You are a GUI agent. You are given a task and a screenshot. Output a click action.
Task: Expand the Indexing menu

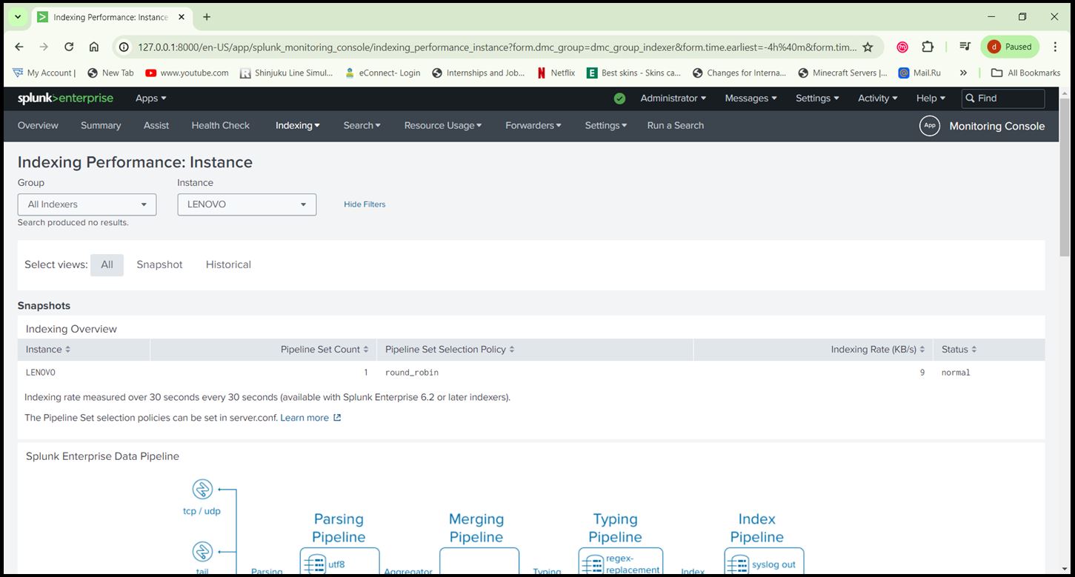pos(296,125)
